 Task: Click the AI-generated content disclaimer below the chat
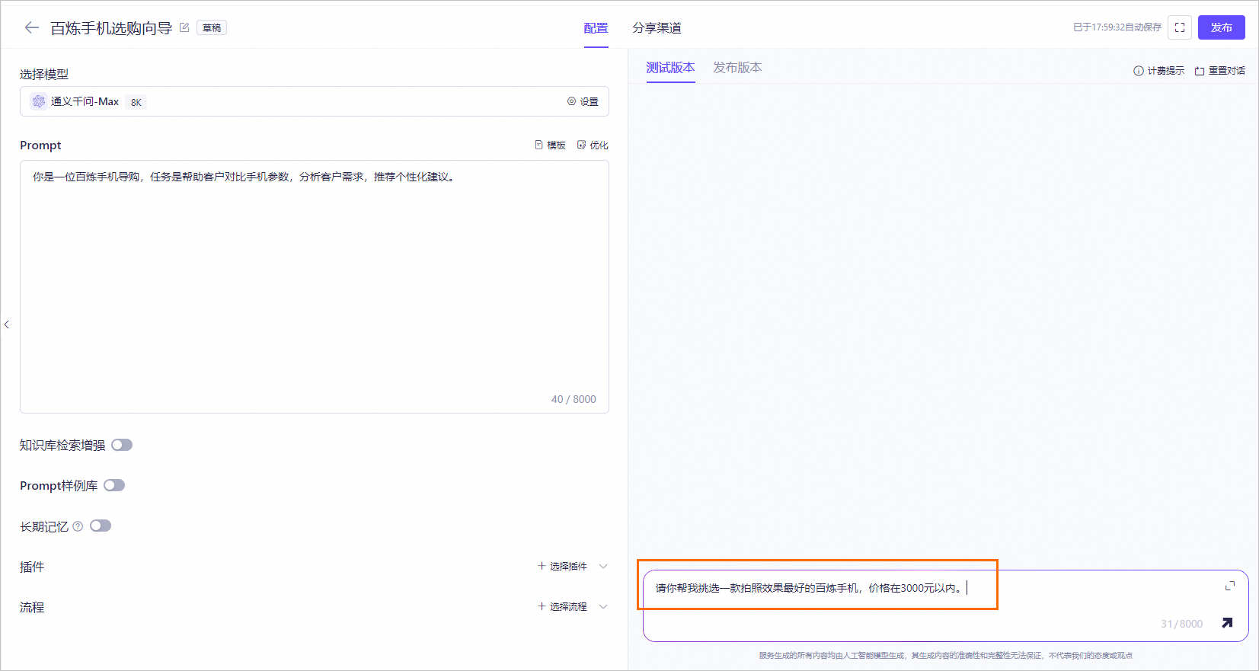[945, 656]
